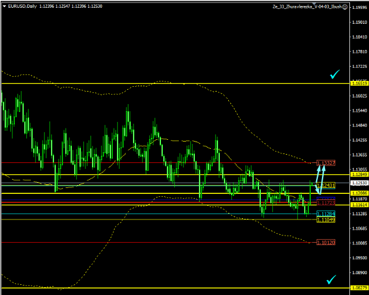The height and width of the screenshot is (295, 369).
Task: Select the upper cyan checkmark near 1.16519
Action: tap(336, 74)
